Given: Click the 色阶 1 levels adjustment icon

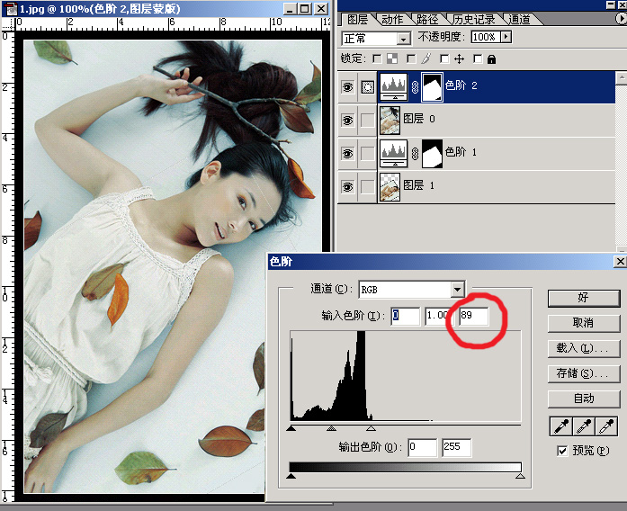Looking at the screenshot, I should [x=394, y=153].
